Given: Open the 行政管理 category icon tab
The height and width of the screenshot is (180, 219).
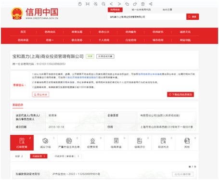Looking at the screenshot, I should click(x=22, y=142).
